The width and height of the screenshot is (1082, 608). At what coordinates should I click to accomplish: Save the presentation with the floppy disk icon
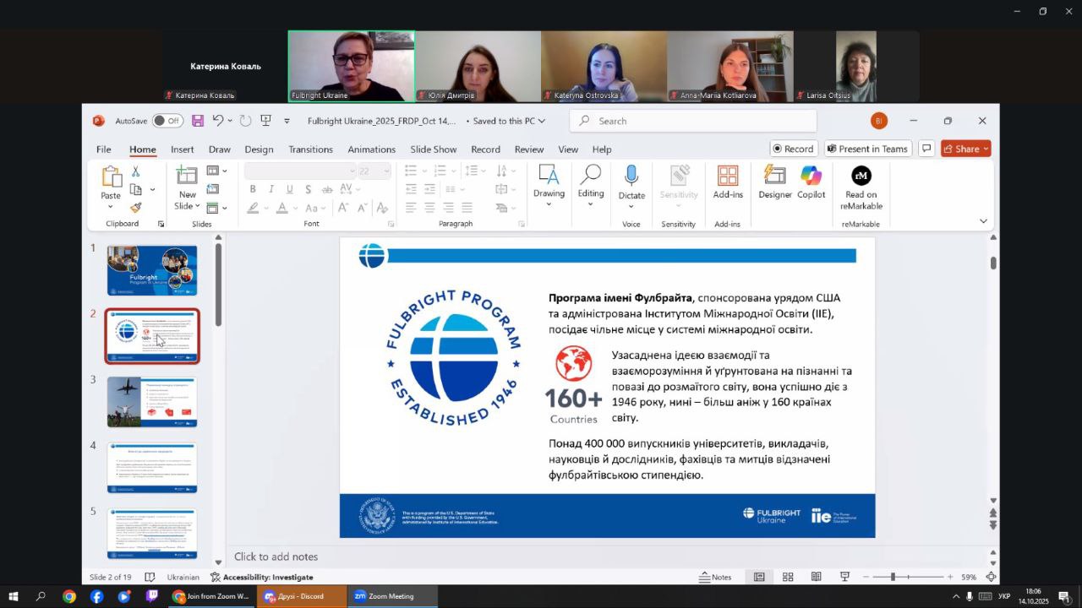coord(198,121)
